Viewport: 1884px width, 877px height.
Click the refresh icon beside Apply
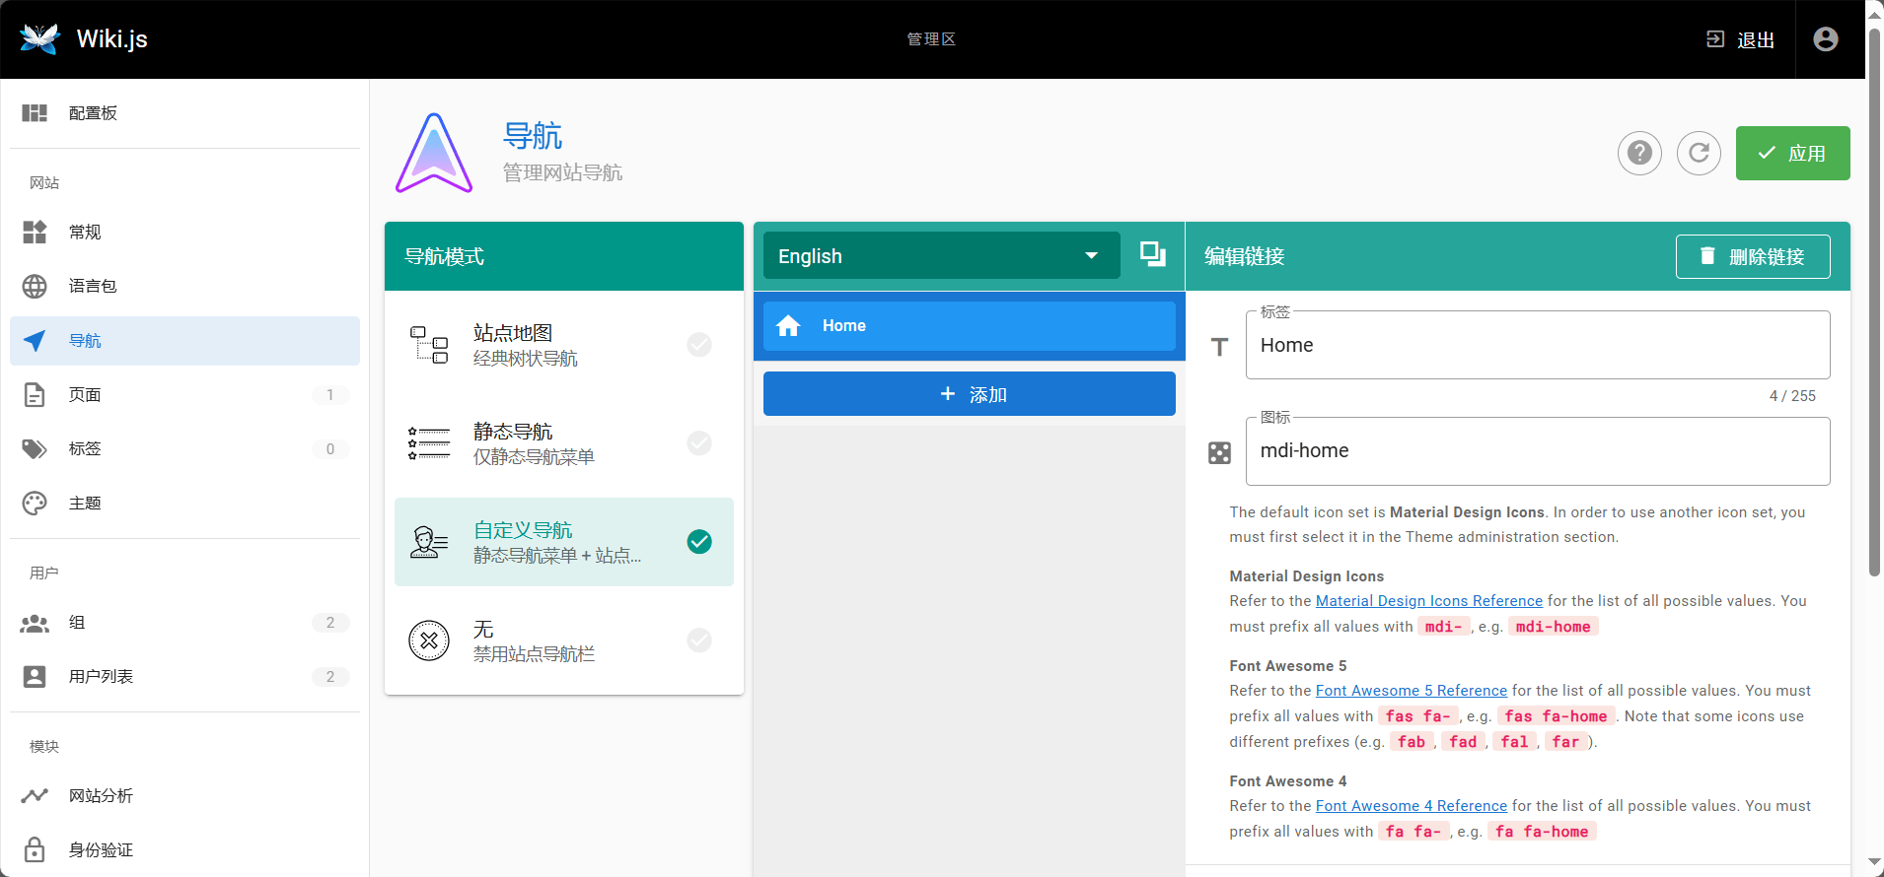[1699, 154]
